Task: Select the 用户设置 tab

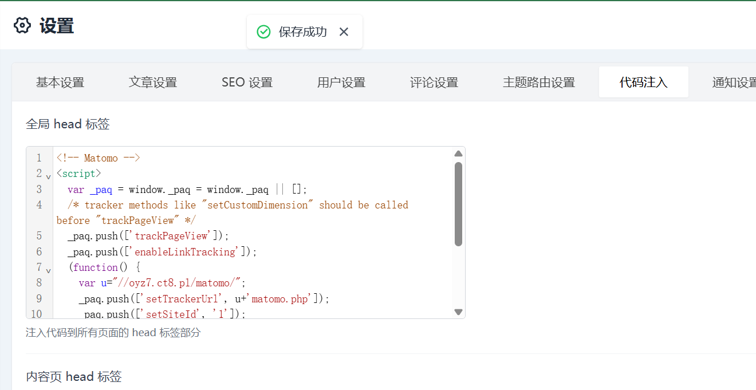Action: (x=341, y=82)
